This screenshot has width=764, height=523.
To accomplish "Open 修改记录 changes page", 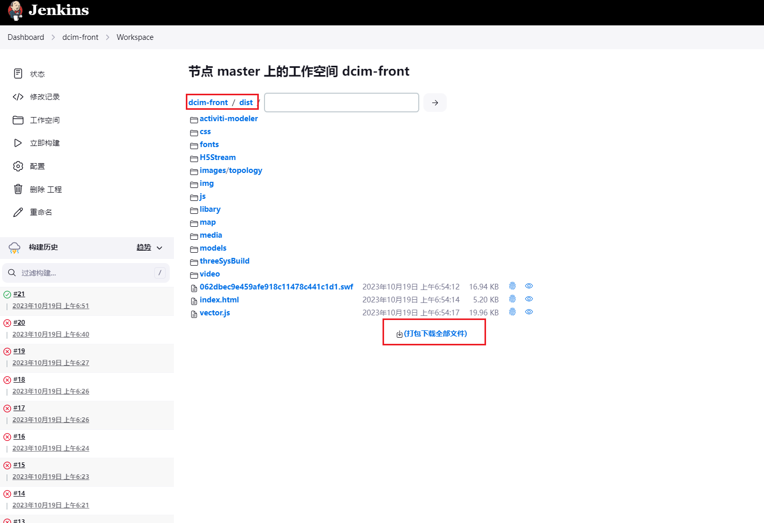I will pyautogui.click(x=45, y=97).
